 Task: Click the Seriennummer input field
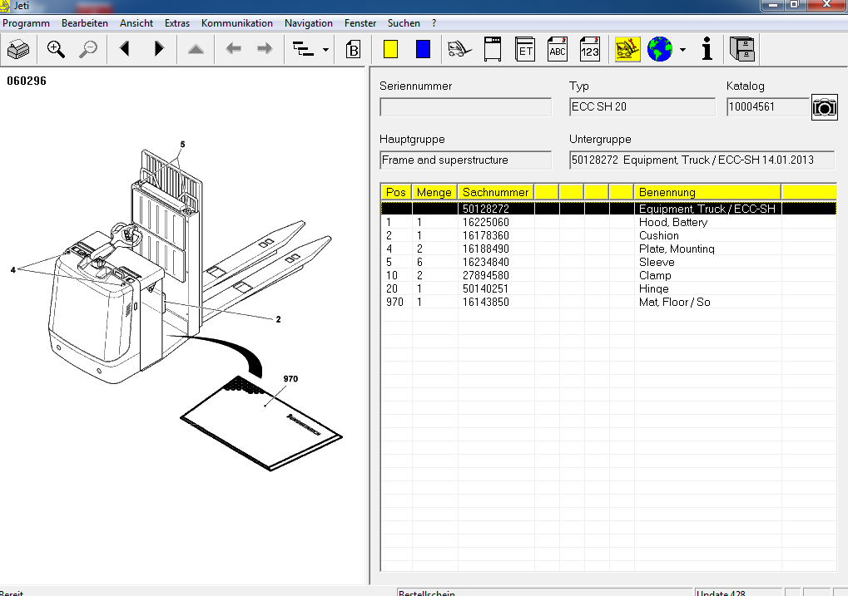pos(465,107)
